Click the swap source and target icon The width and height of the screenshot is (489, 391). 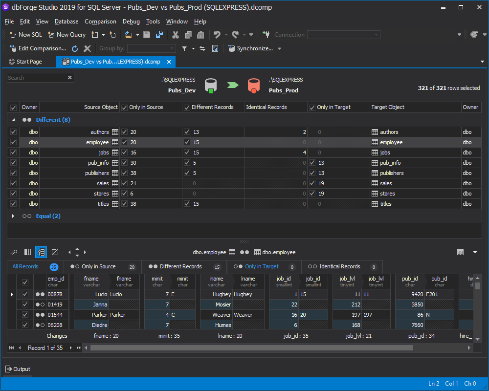(202, 49)
